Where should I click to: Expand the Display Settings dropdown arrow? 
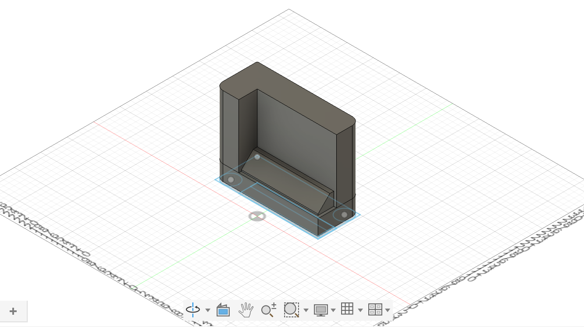click(x=333, y=310)
